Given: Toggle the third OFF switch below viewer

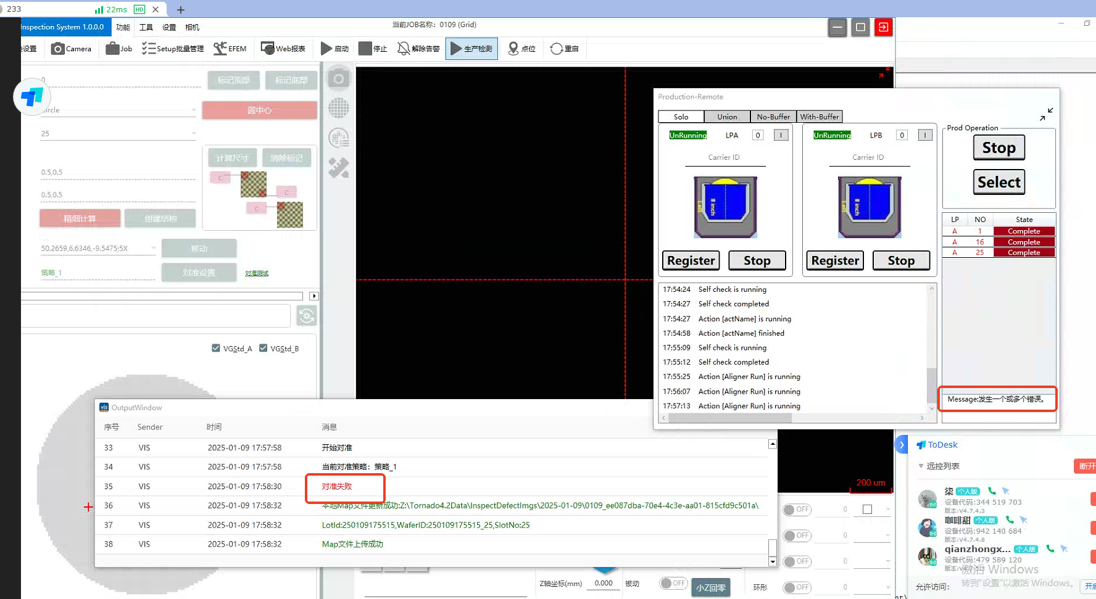Looking at the screenshot, I should (x=797, y=561).
